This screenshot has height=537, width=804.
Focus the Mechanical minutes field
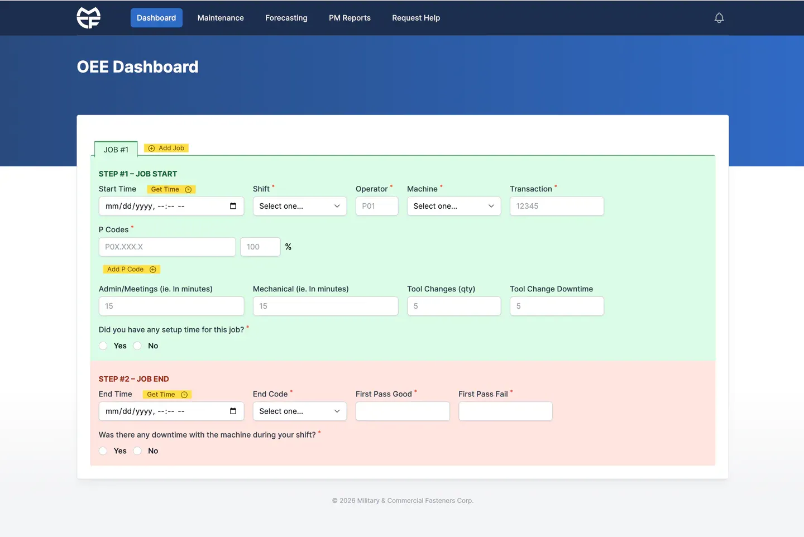tap(326, 306)
